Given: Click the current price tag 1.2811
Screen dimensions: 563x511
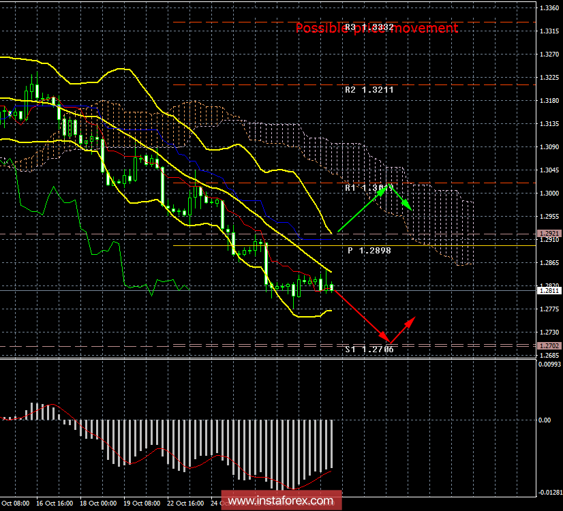Looking at the screenshot, I should pyautogui.click(x=549, y=291).
